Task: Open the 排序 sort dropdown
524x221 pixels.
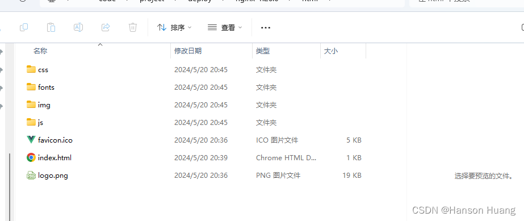Action: (174, 28)
